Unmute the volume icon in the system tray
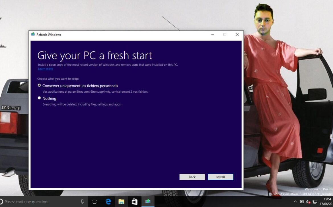Image resolution: width=333 pixels, height=207 pixels. pyautogui.click(x=308, y=202)
